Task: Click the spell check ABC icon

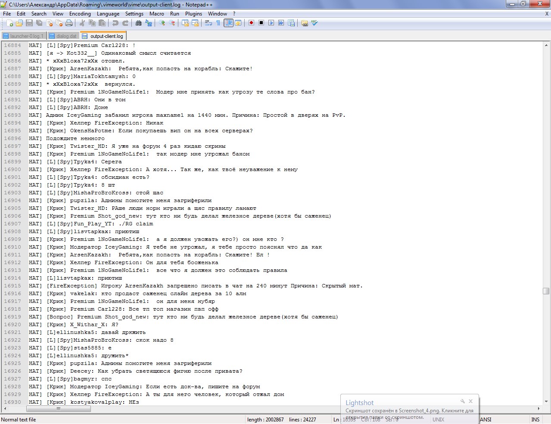Action: [x=314, y=23]
